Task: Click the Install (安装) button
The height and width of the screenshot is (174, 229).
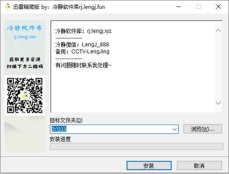Action: coord(149,166)
